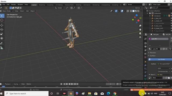Open image folder icon beside file1
172x96 pixels.
click(169, 78)
